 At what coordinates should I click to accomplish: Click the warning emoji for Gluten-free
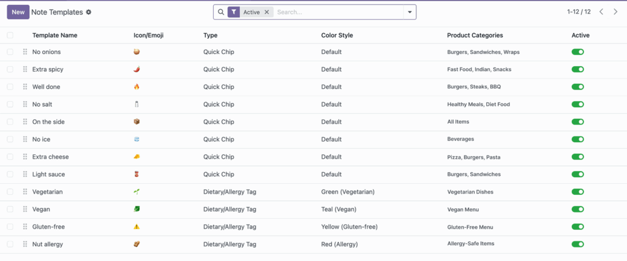[137, 227]
